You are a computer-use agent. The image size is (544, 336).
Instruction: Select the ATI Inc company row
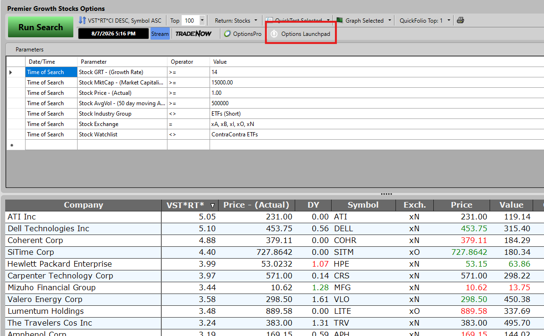coord(274,217)
